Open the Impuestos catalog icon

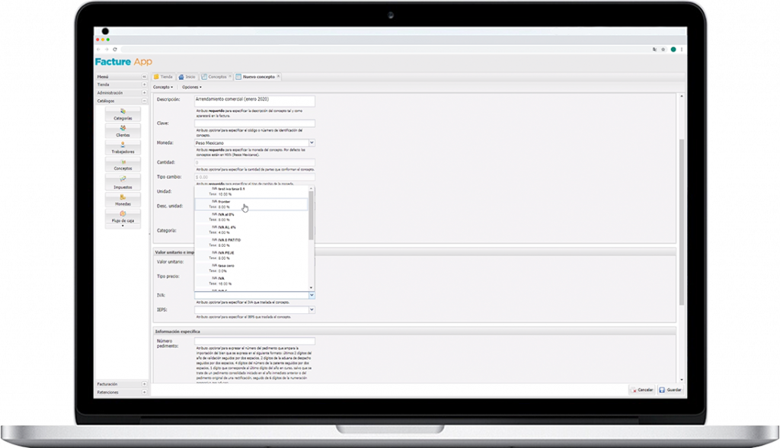point(123,182)
